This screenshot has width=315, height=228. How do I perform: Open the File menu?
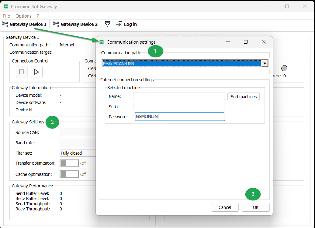coord(6,16)
